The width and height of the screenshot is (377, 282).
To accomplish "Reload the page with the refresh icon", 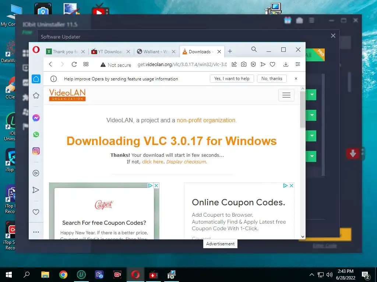I will 74,64.
